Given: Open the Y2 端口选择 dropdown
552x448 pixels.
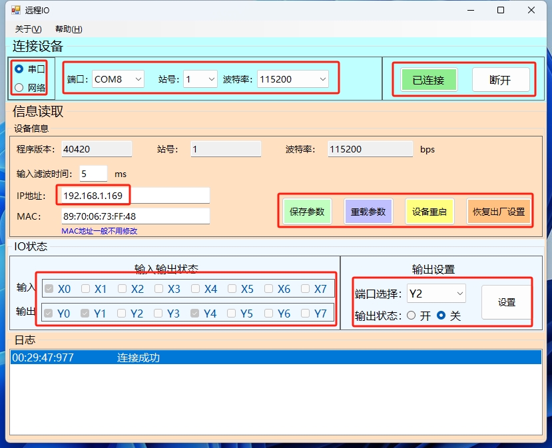Looking at the screenshot, I should click(436, 294).
